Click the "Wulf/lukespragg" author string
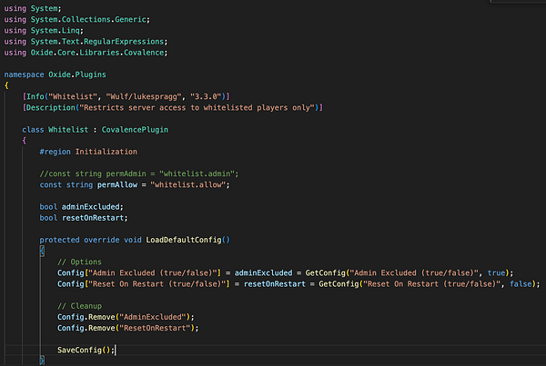 (x=144, y=96)
